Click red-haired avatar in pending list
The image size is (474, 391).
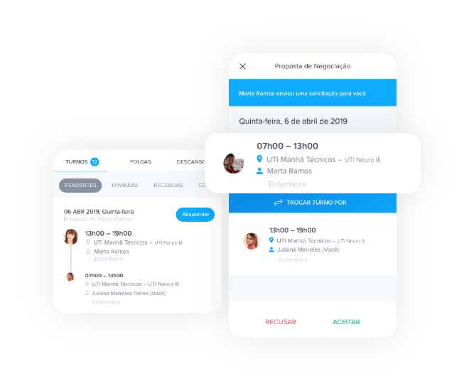[71, 237]
